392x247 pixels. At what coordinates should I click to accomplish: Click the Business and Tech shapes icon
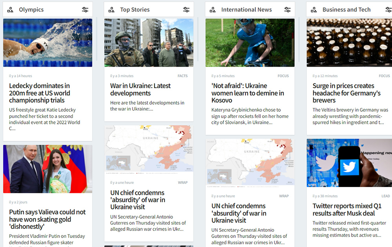(314, 10)
